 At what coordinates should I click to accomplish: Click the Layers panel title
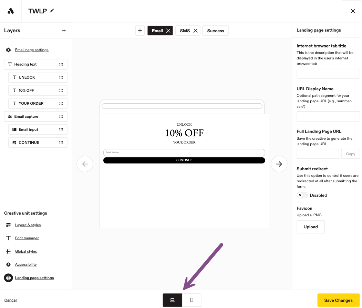click(x=12, y=30)
